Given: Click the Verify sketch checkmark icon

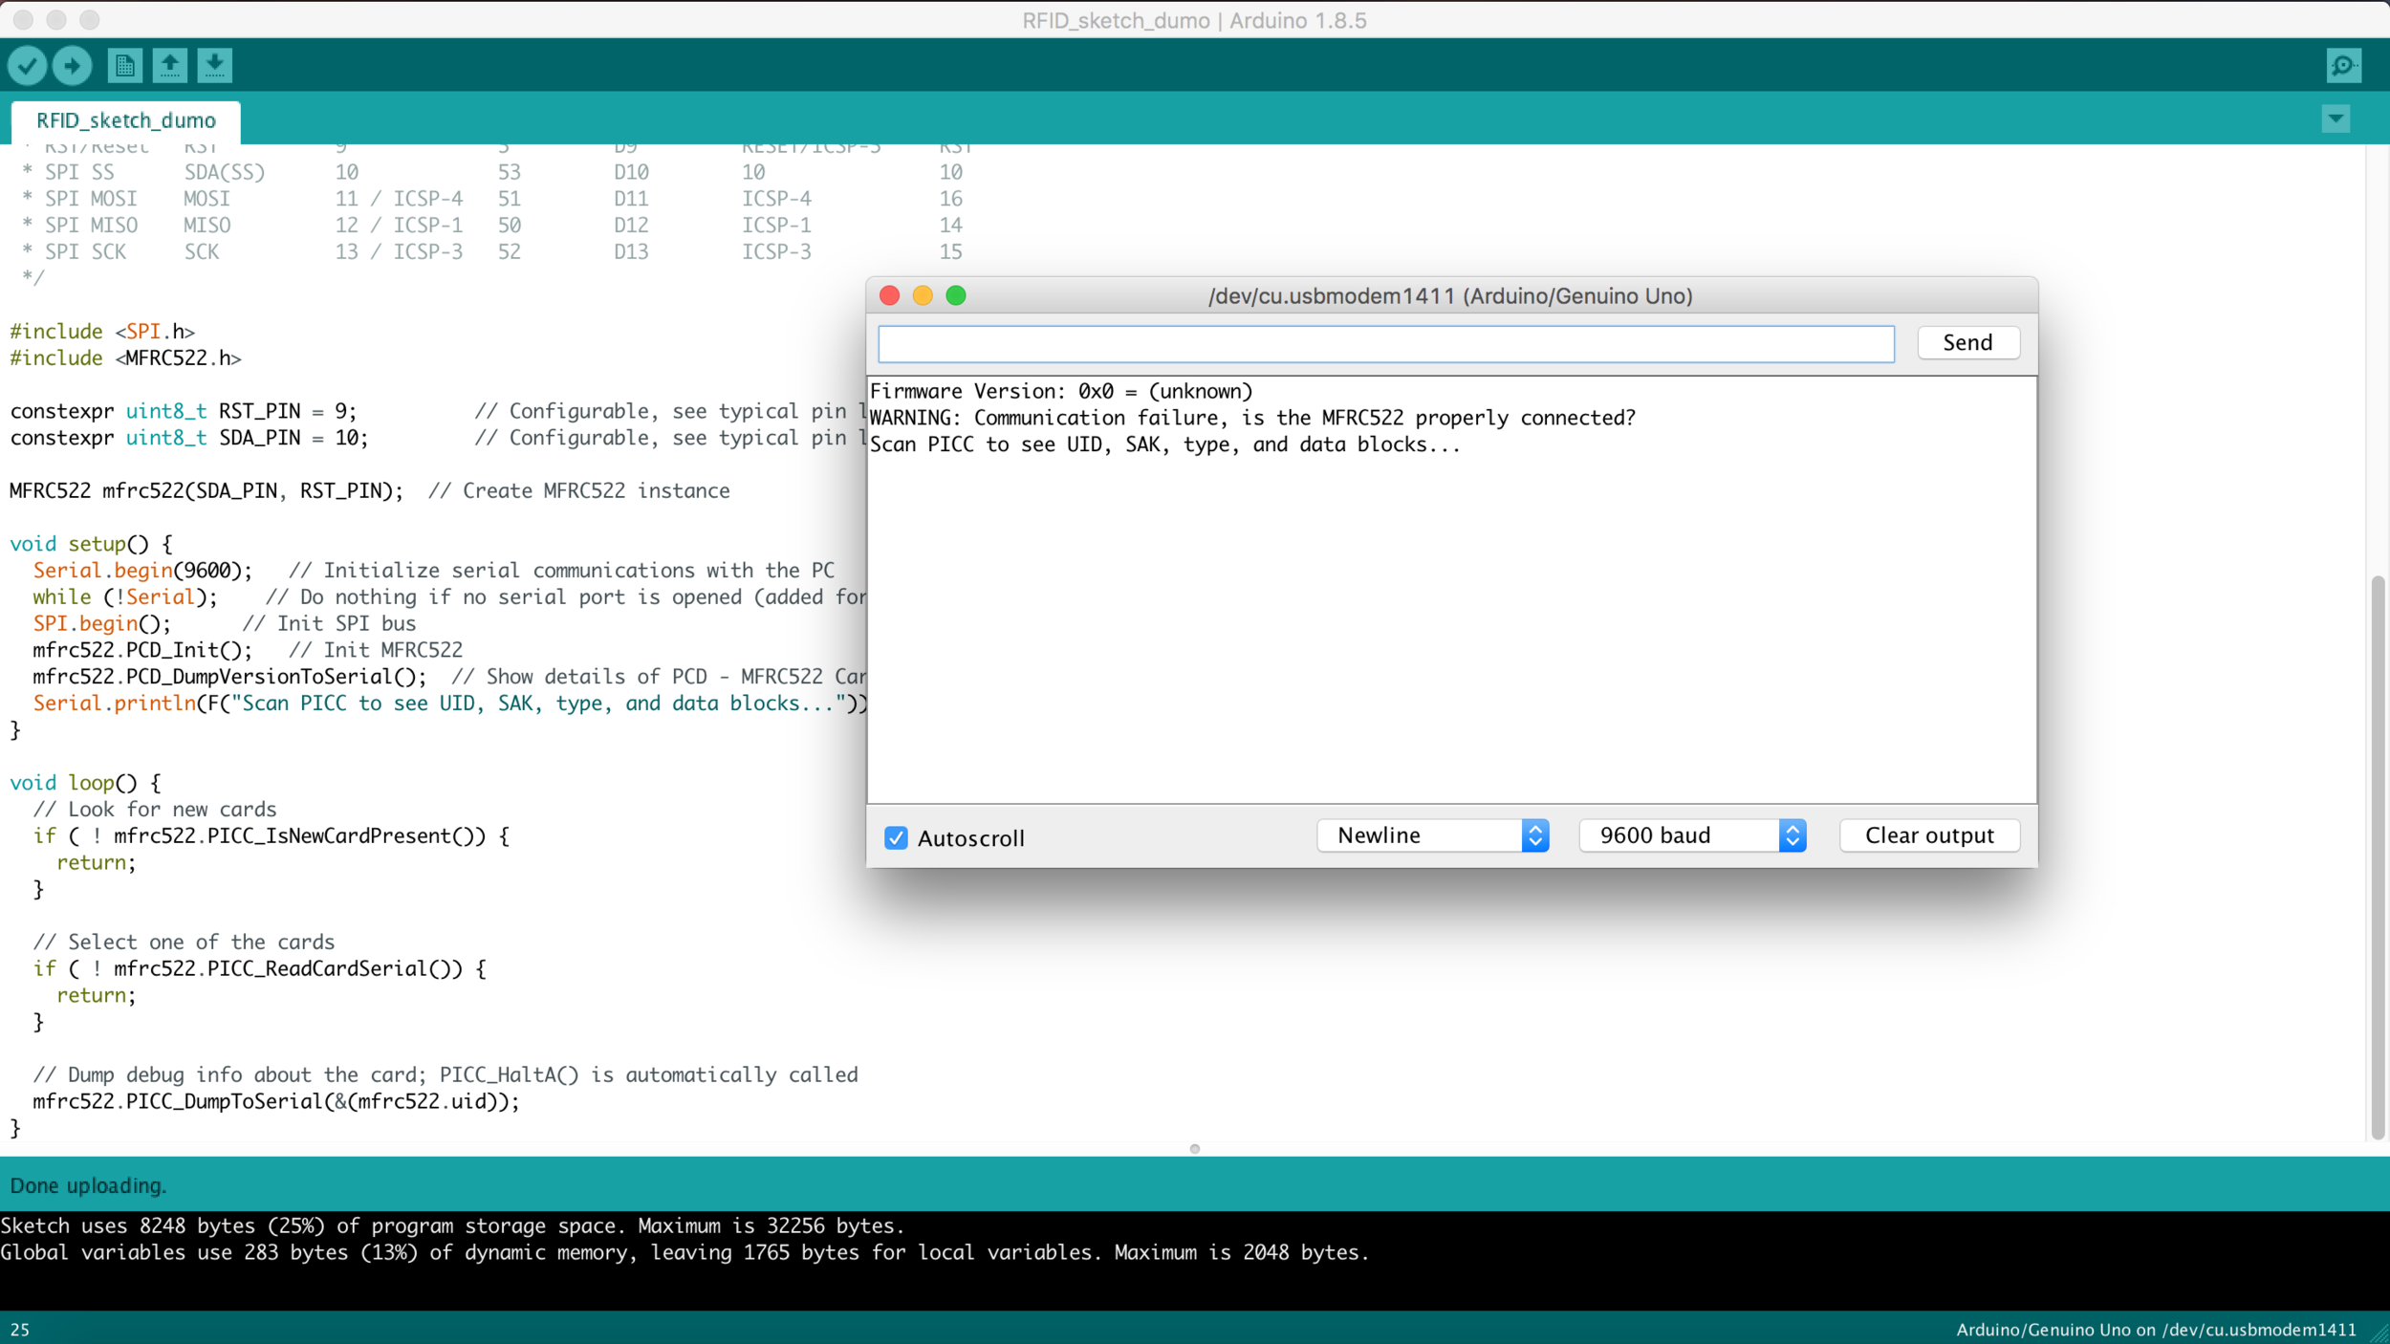Looking at the screenshot, I should pyautogui.click(x=27, y=65).
